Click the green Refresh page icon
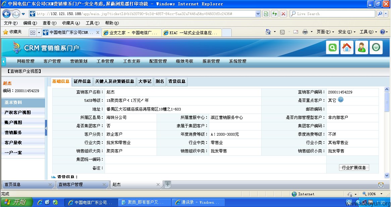The width and height of the screenshot is (391, 207). [275, 14]
